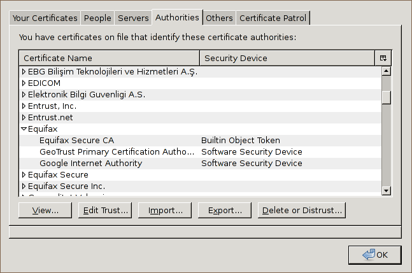Select the Servers tab
This screenshot has height=273, width=412.
[133, 18]
